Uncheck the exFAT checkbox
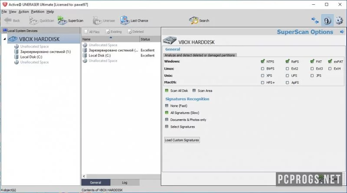The height and width of the screenshot is (193, 347). (x=330, y=61)
